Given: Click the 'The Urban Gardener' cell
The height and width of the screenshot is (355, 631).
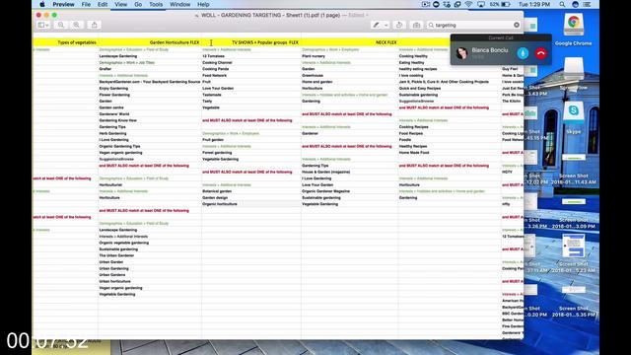Looking at the screenshot, I should (116, 255).
